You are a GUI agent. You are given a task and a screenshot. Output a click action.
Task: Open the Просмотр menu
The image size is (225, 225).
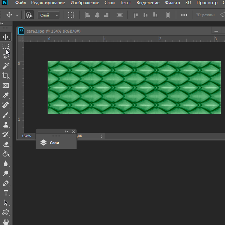(207, 3)
